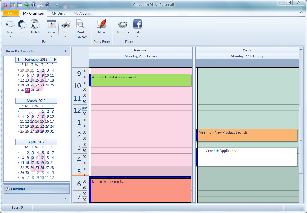Expand the View dropdown arrow
Screen dimensions: 307x213
(51, 37)
